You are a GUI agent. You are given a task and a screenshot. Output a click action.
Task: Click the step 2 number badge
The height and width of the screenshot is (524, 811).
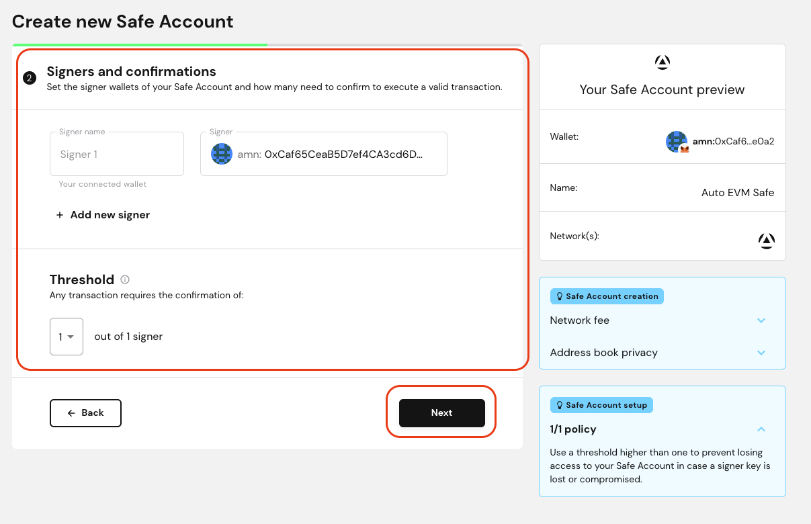click(x=29, y=79)
